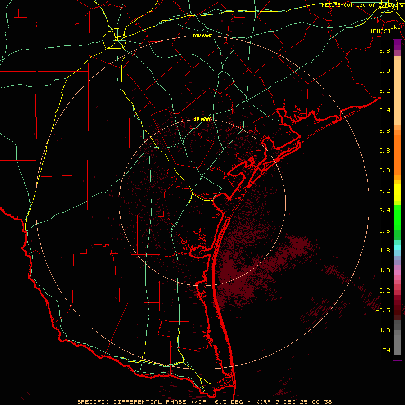This screenshot has width=405, height=405.
Task: Click the 6.6 value on the color scale
Action: (x=385, y=130)
